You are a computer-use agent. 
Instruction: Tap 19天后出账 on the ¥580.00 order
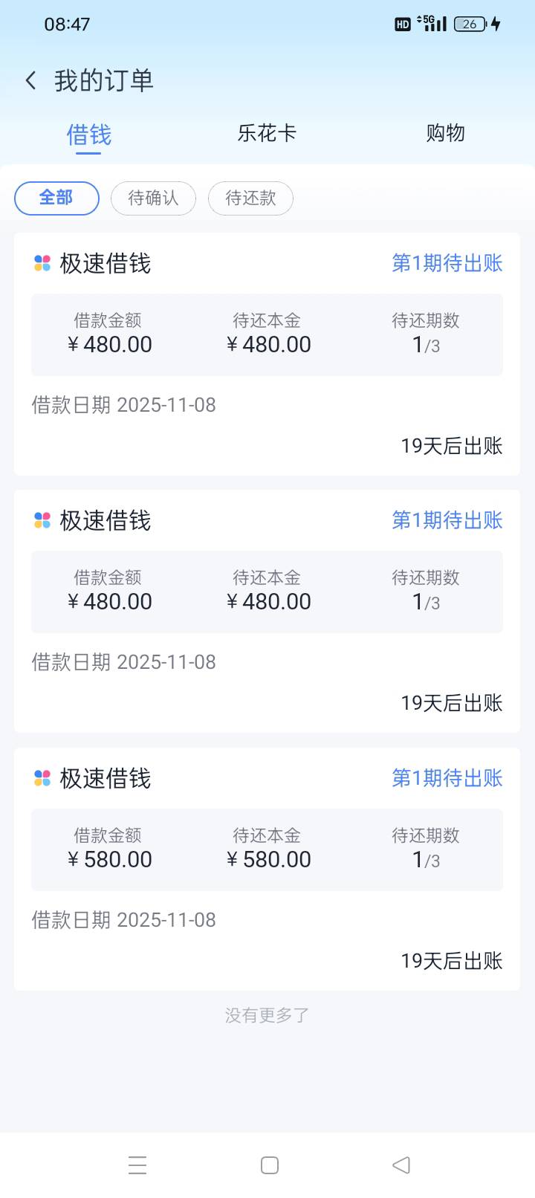[451, 961]
